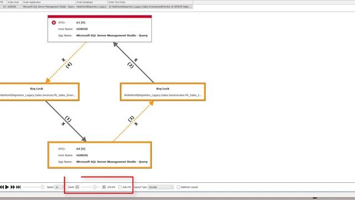Click the playback position slider handle

coord(42,187)
